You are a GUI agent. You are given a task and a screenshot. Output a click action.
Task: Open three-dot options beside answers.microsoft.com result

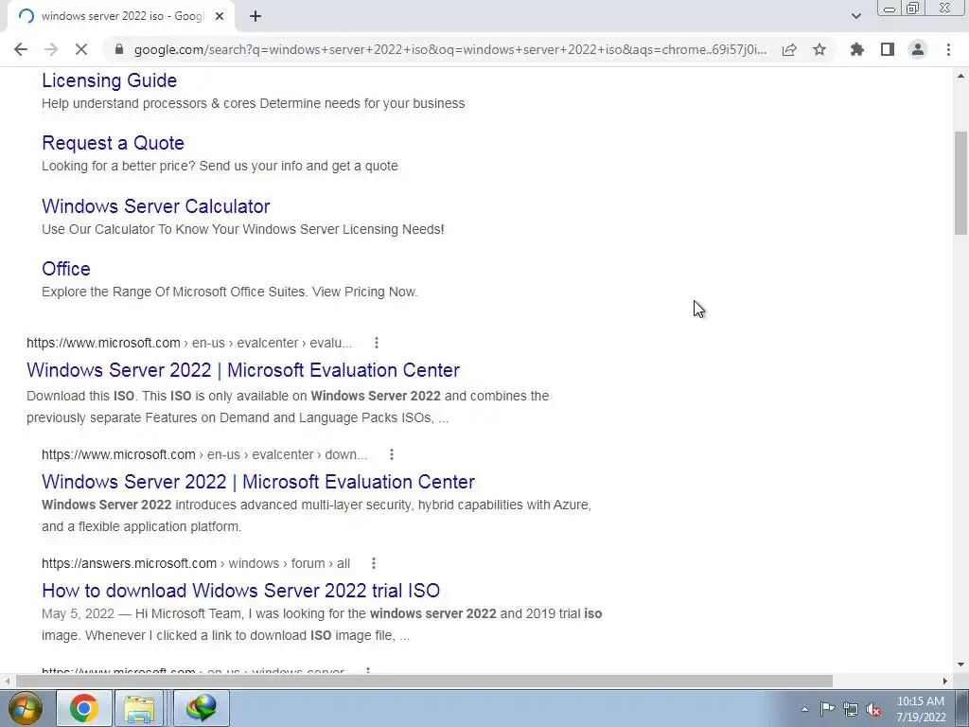(373, 563)
